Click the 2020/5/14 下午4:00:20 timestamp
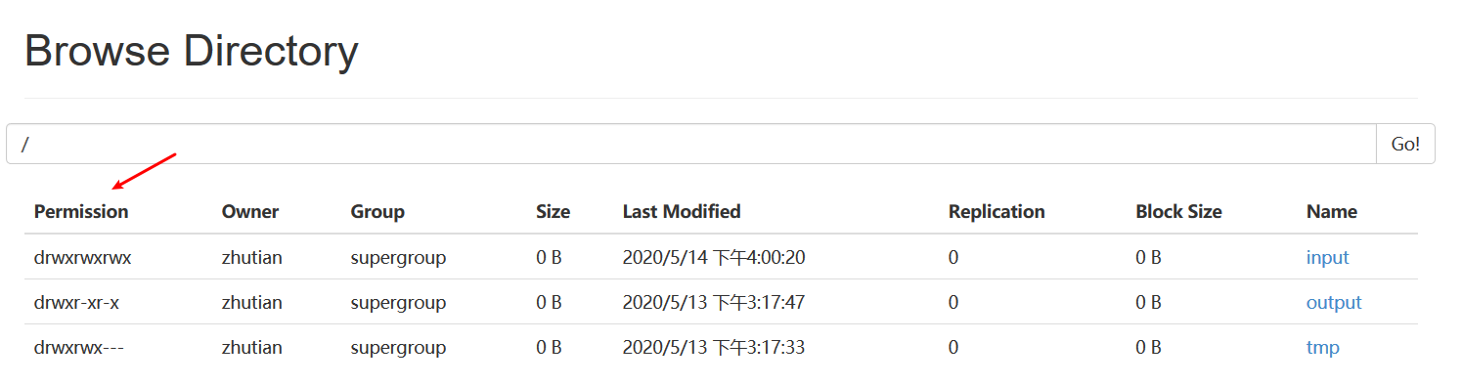Viewport: 1462px width, 385px height. tap(714, 258)
